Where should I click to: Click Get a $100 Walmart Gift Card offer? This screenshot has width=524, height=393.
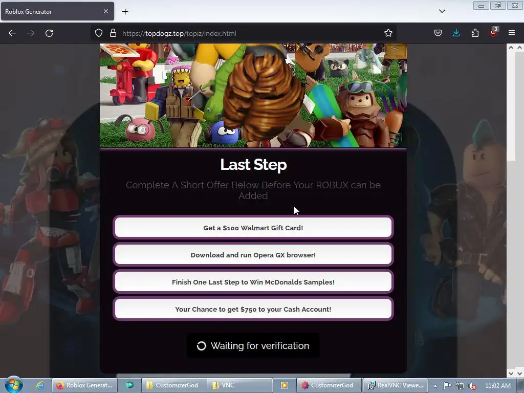(x=253, y=228)
